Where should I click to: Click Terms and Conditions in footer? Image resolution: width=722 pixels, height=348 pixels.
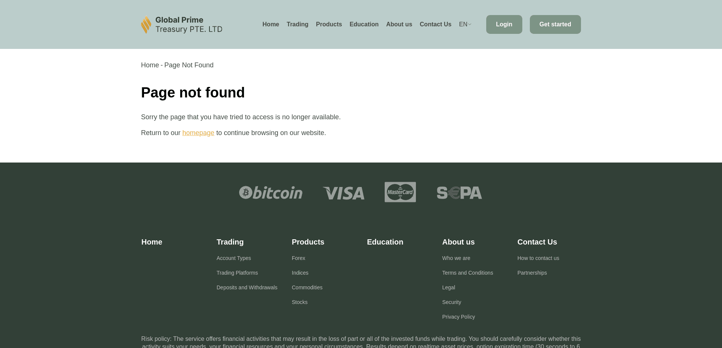pos(467,273)
